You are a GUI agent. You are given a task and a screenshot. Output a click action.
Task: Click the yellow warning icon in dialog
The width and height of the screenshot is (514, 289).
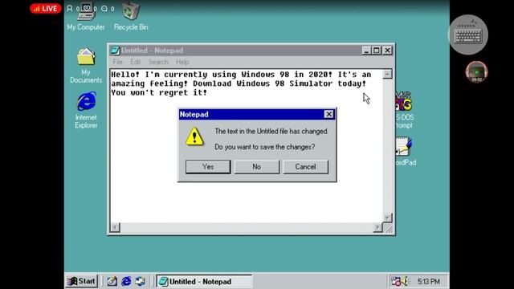194,136
